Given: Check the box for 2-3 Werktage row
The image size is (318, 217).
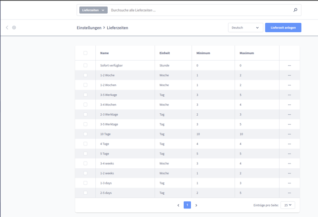Looking at the screenshot, I should 85,114.
